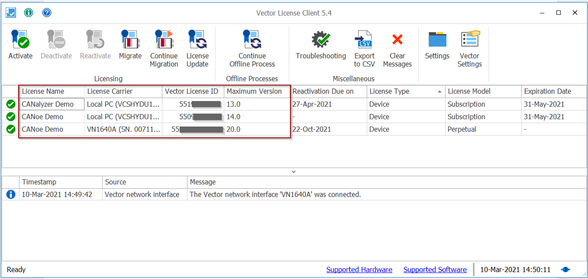Collapse the message panel with chevron
The height and width of the screenshot is (279, 588).
(x=294, y=172)
